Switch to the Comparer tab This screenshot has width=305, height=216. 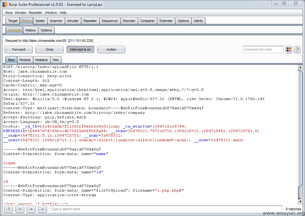click(x=147, y=21)
